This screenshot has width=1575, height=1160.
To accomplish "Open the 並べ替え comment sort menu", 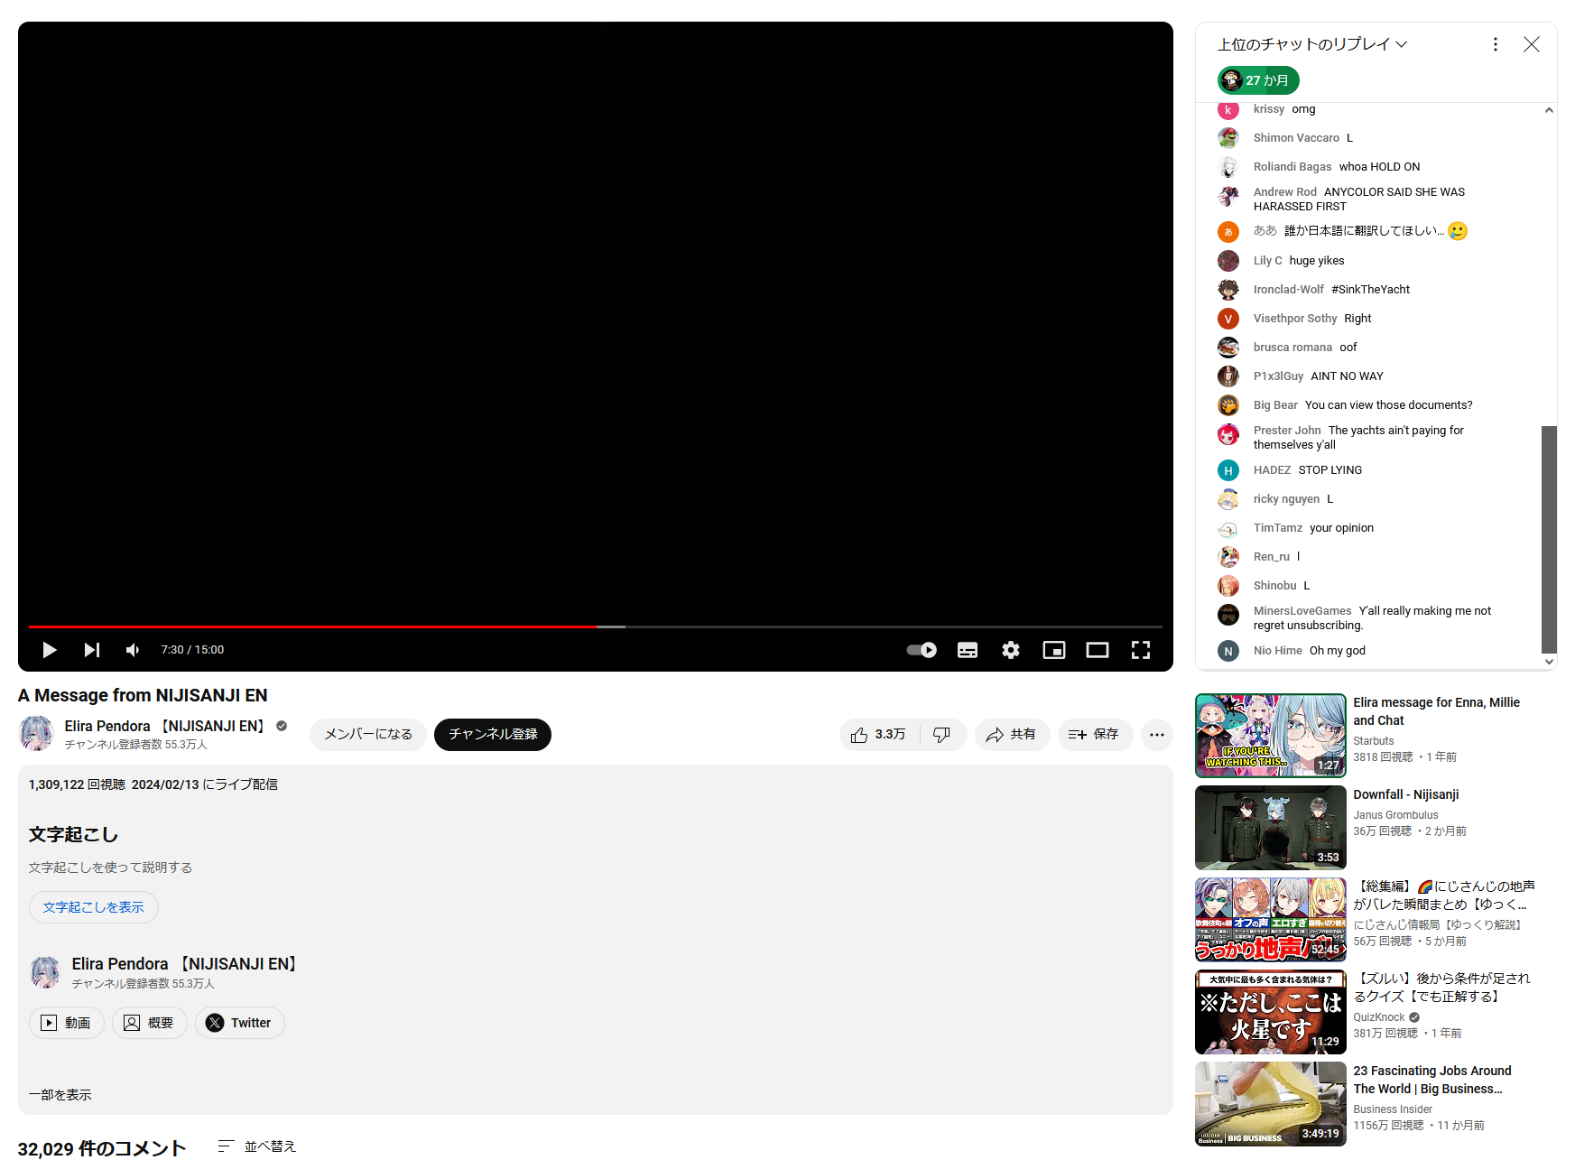I will [257, 1146].
